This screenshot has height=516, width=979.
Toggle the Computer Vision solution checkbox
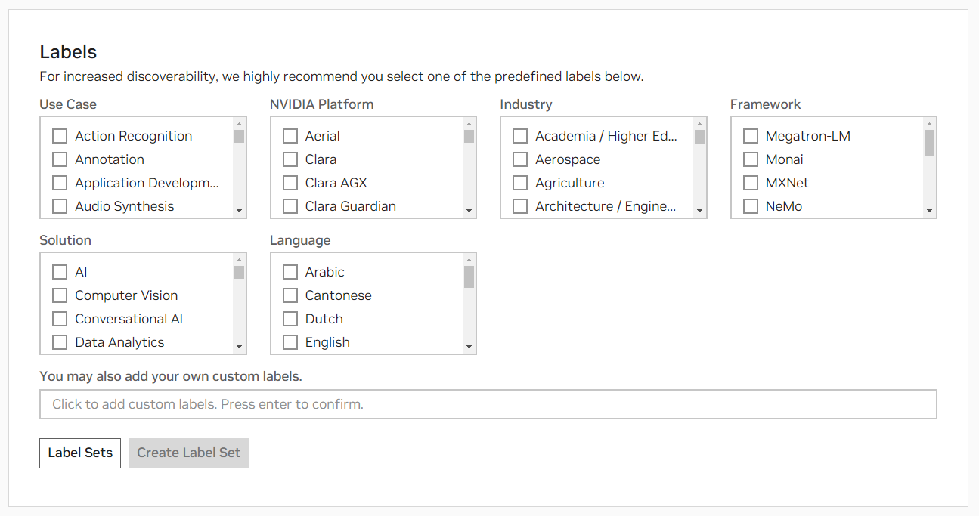pos(60,295)
